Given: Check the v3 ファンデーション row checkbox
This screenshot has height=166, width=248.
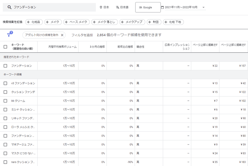Looking at the screenshot, I should pos(5,83).
